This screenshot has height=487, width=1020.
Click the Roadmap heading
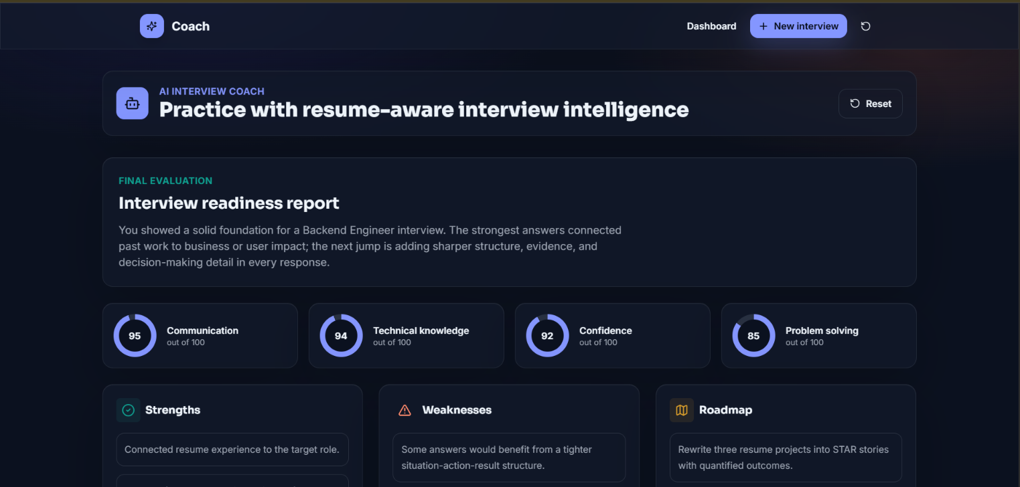coord(725,410)
